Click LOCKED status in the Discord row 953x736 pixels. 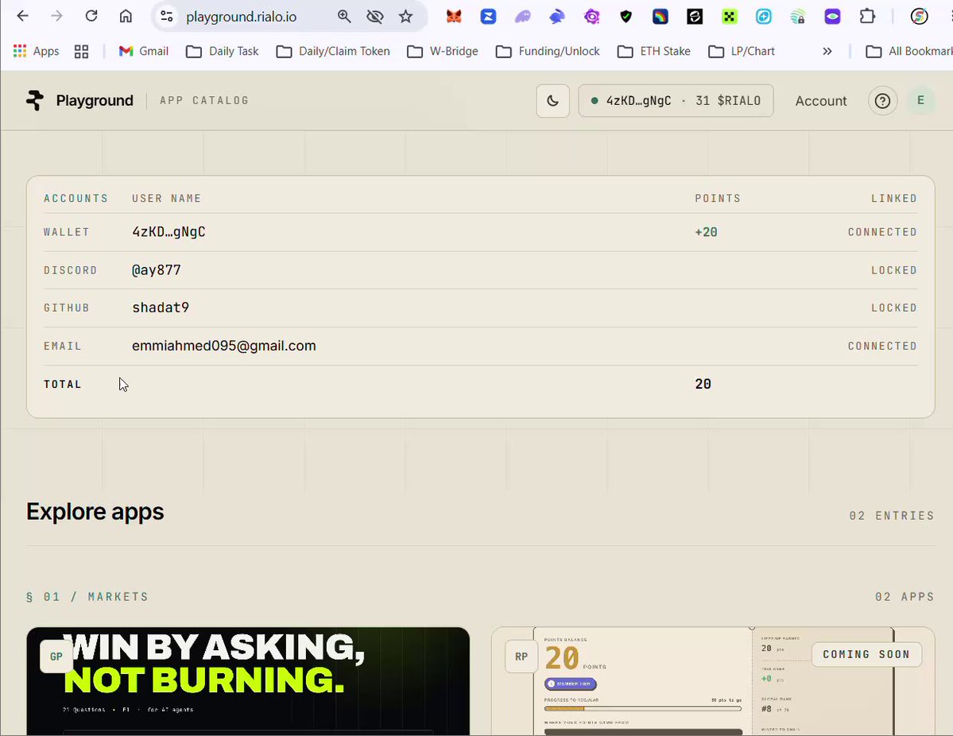pos(893,270)
